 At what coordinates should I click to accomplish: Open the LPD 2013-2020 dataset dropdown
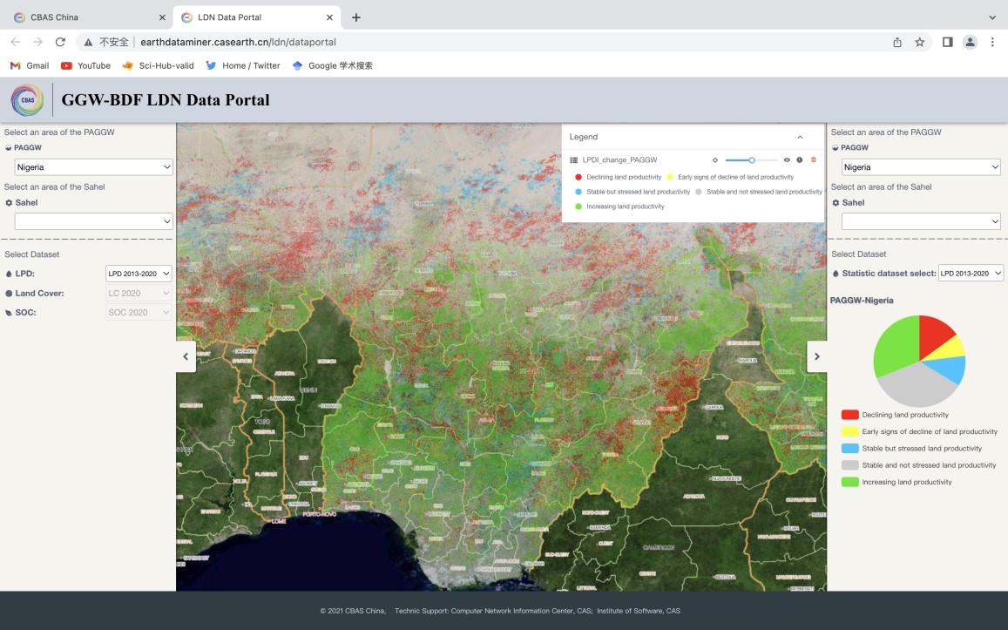(139, 274)
